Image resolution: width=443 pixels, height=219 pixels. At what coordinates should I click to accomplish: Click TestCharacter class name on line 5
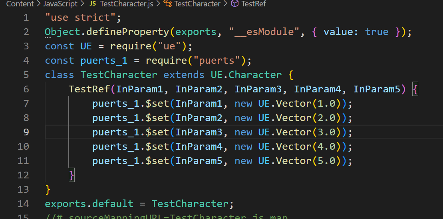(119, 75)
